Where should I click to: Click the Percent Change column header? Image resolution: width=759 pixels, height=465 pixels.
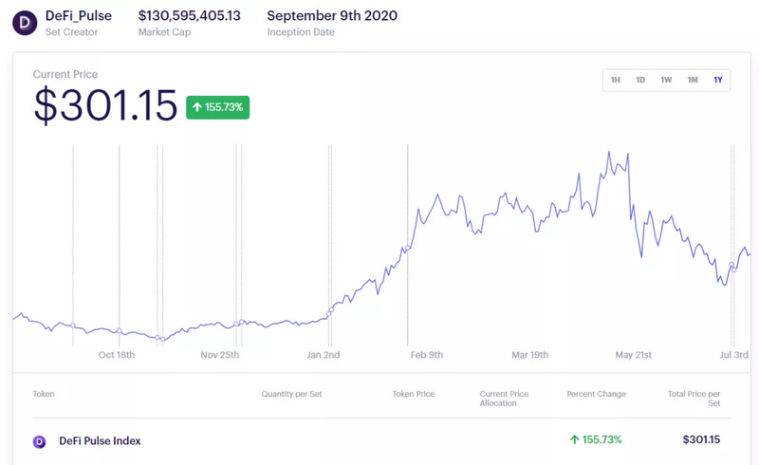click(x=596, y=393)
